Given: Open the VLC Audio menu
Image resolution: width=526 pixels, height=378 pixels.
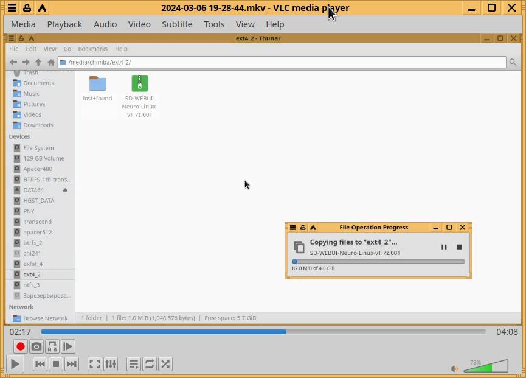Looking at the screenshot, I should pos(105,24).
